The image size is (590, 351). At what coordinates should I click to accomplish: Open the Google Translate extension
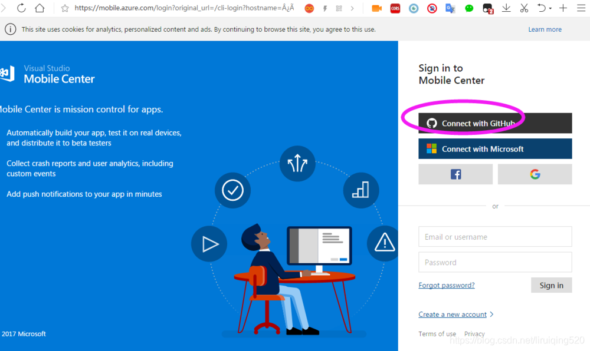(x=450, y=8)
